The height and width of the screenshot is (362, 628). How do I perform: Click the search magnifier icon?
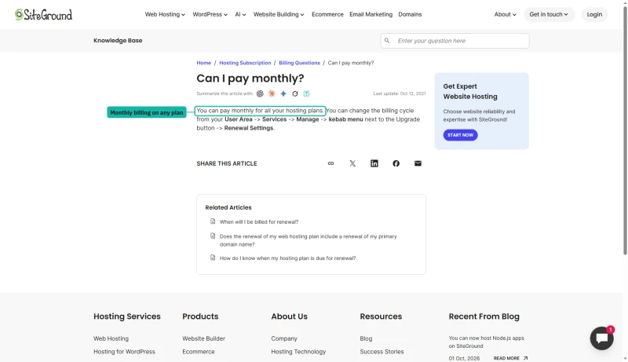pyautogui.click(x=387, y=41)
